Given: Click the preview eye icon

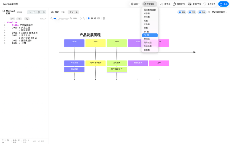Looking at the screenshot, I should click(52, 12).
